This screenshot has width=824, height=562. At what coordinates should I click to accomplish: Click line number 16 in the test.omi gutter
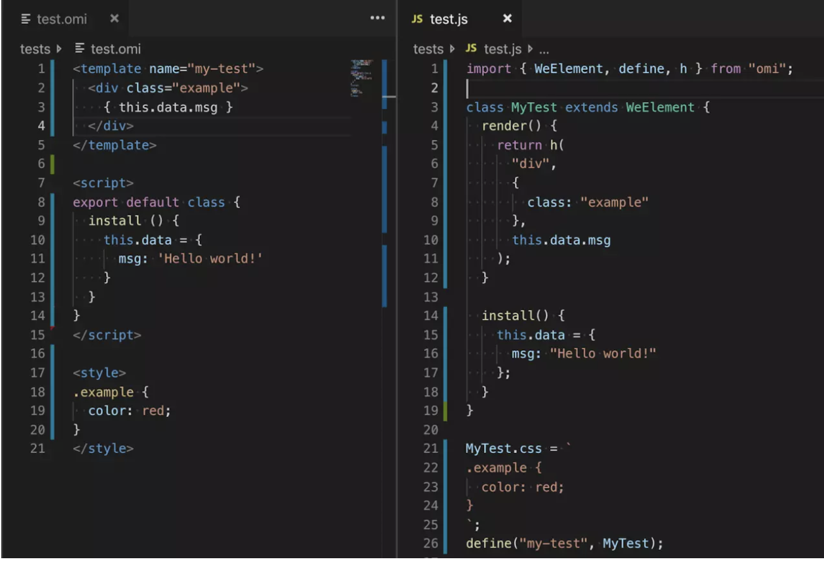pos(38,354)
